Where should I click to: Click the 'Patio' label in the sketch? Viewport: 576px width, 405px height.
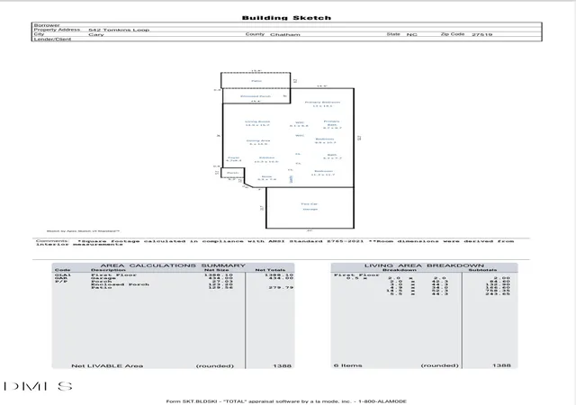(256, 81)
